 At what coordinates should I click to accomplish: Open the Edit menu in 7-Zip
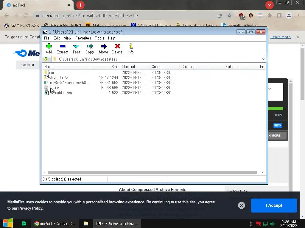point(57,38)
